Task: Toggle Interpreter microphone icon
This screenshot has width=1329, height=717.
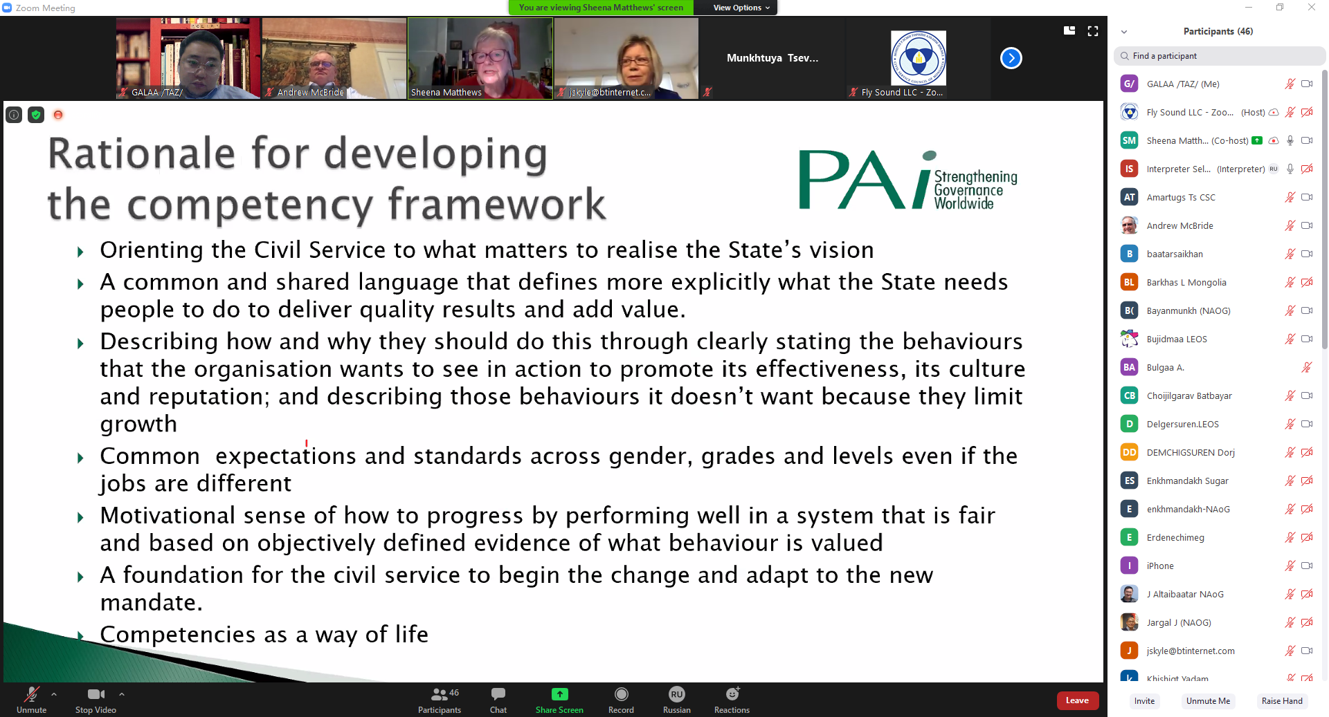Action: tap(1290, 169)
